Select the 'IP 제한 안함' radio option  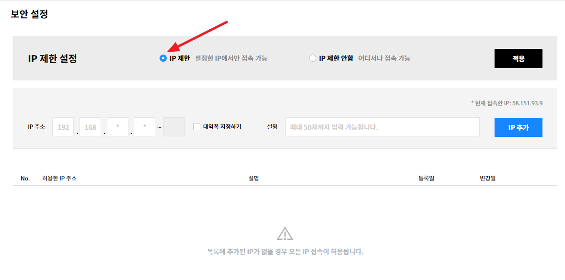312,58
